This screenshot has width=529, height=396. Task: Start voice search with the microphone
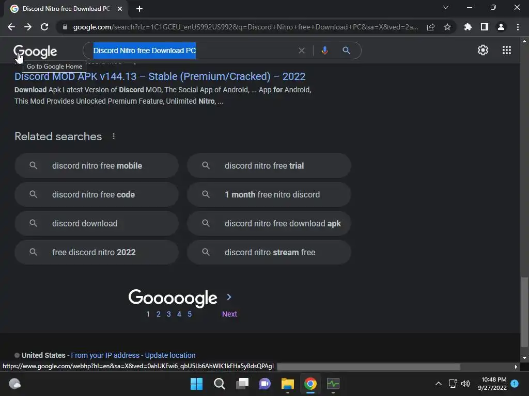[324, 51]
